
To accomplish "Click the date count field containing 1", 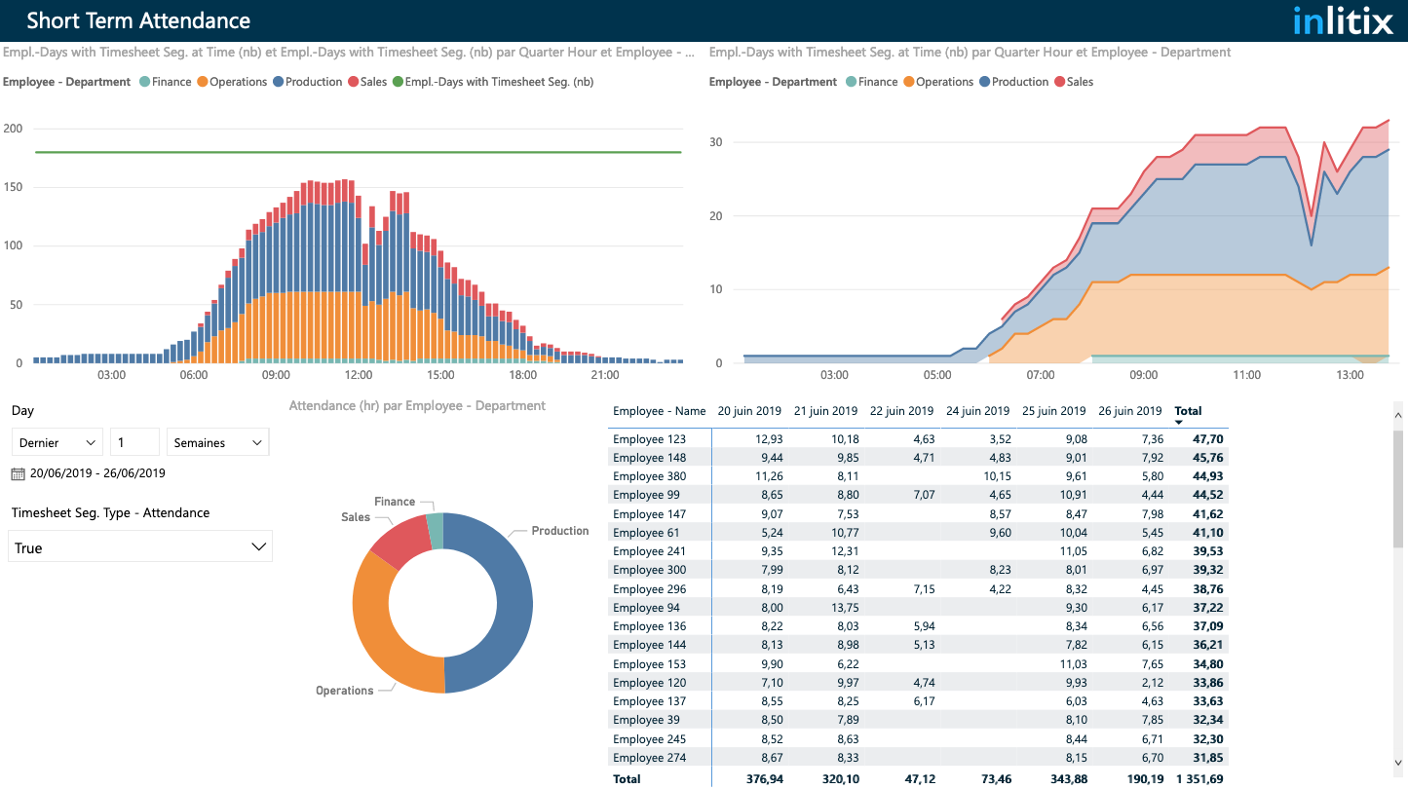I will coord(134,442).
